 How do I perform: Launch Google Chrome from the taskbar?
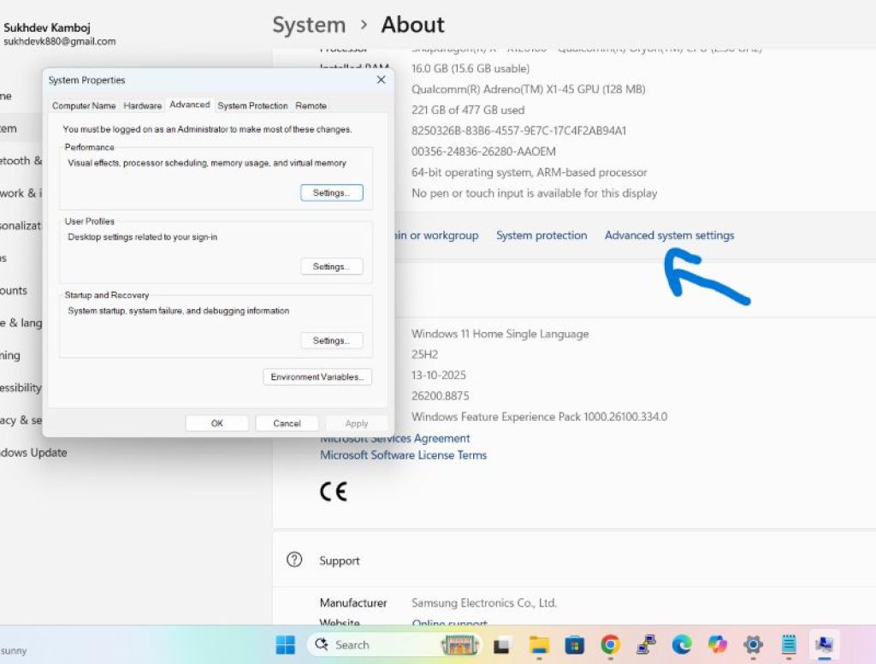[x=610, y=645]
